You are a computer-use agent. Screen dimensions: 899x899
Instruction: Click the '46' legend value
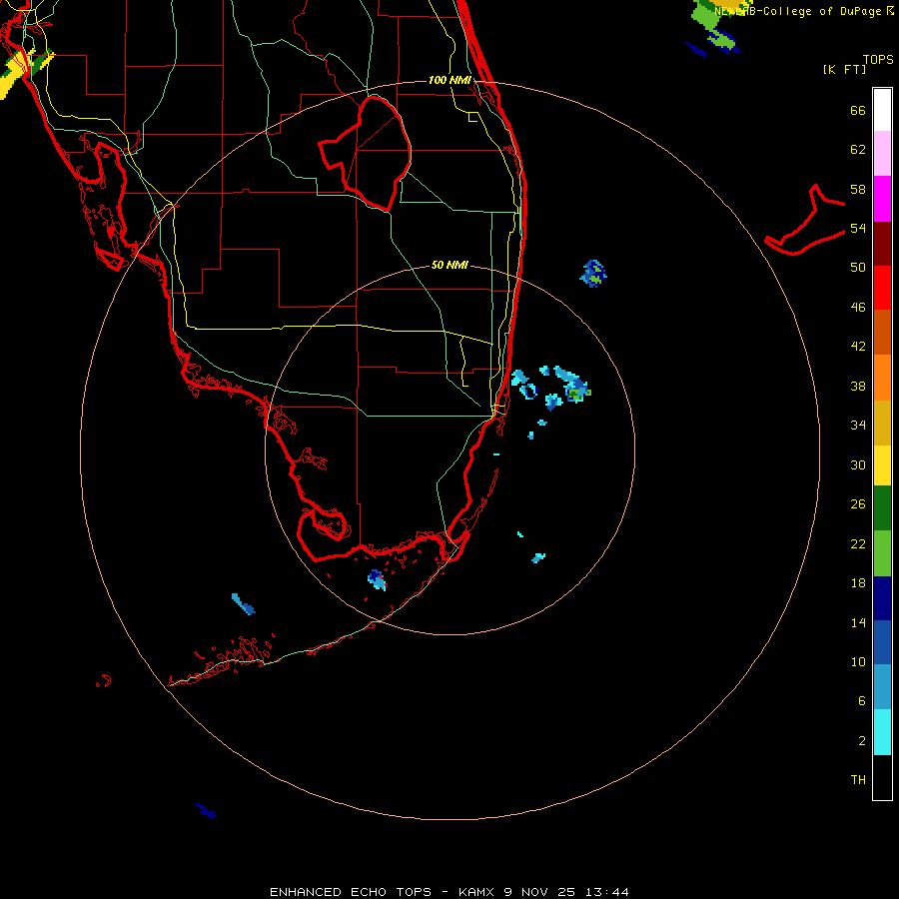[858, 307]
